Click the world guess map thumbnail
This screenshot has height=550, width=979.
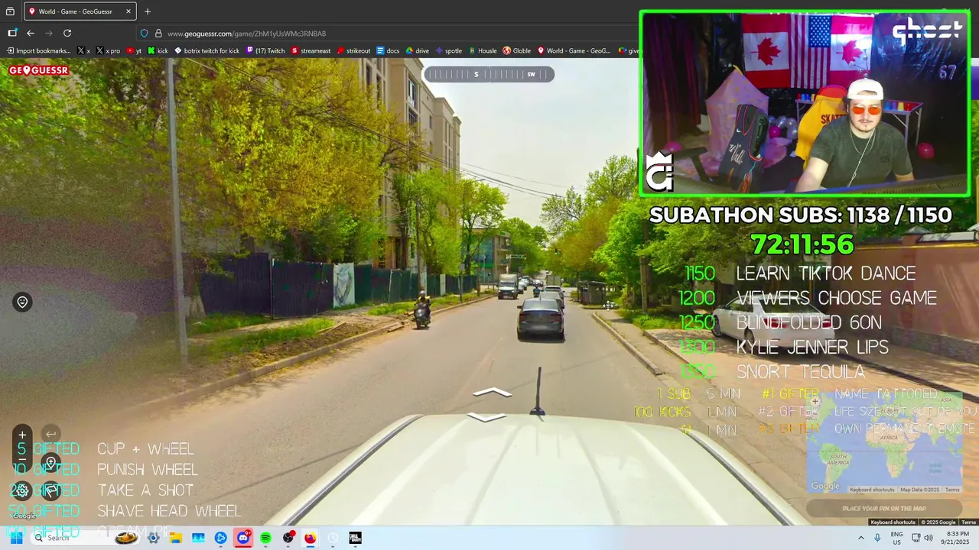pos(884,443)
